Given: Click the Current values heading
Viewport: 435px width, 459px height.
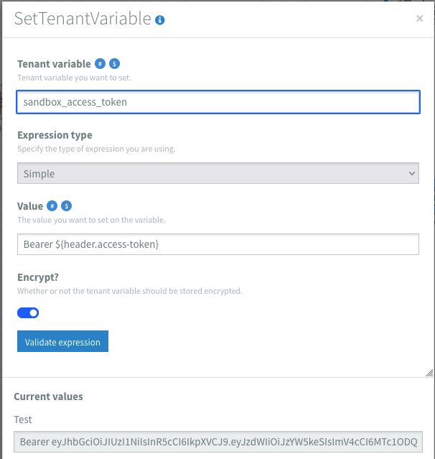Looking at the screenshot, I should pyautogui.click(x=48, y=397).
